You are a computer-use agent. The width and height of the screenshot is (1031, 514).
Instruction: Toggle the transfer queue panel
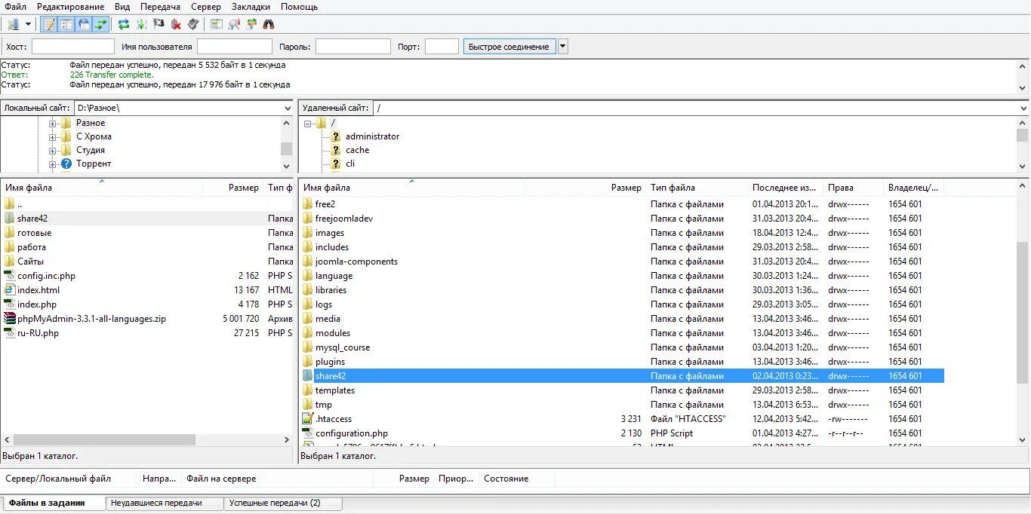(100, 23)
